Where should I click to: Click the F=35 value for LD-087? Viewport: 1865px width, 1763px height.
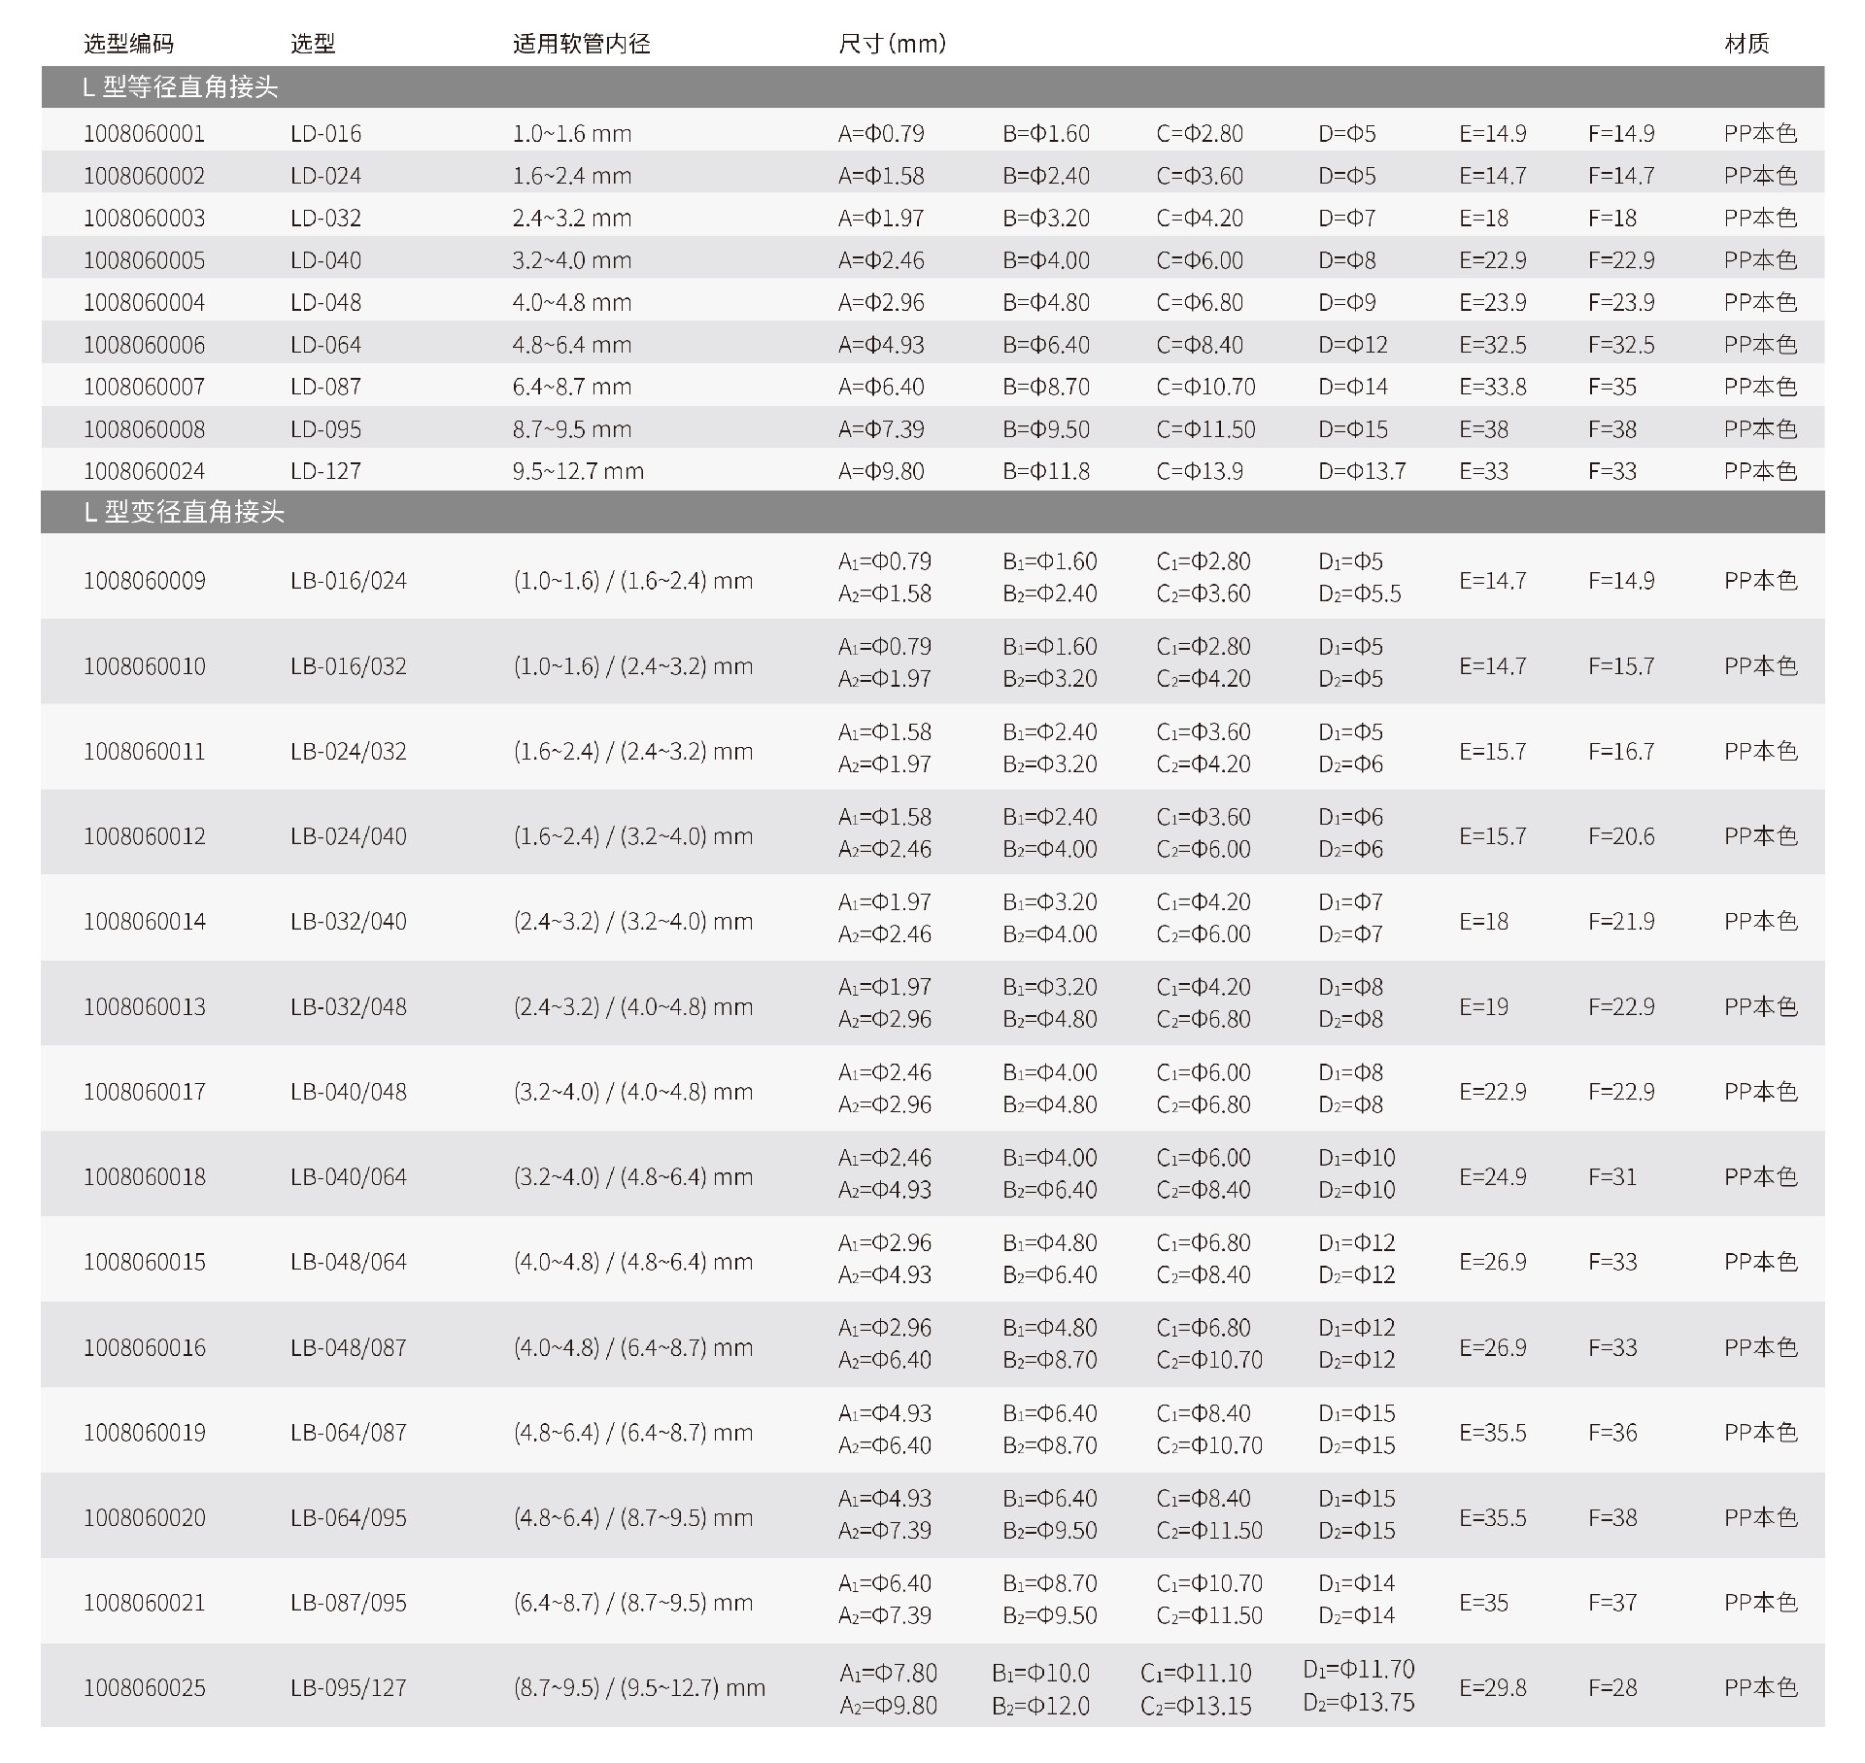coord(1611,387)
